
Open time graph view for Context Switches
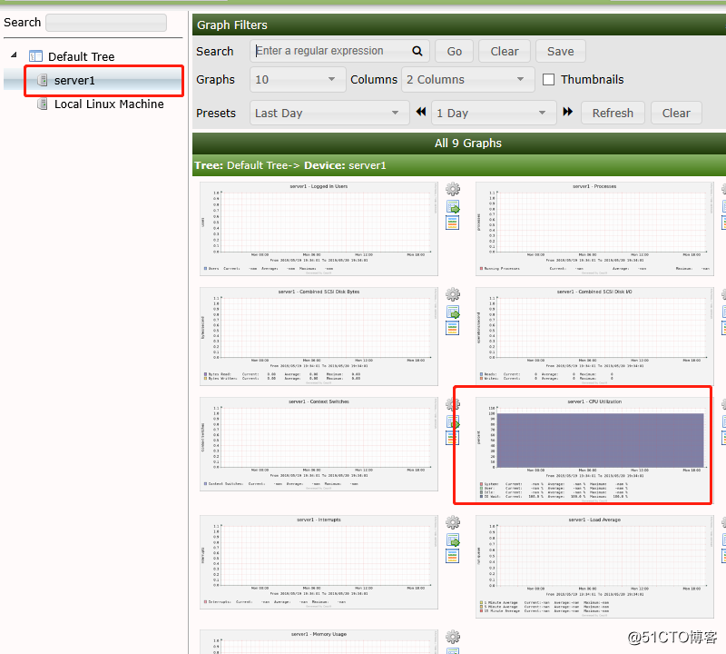tap(450, 438)
